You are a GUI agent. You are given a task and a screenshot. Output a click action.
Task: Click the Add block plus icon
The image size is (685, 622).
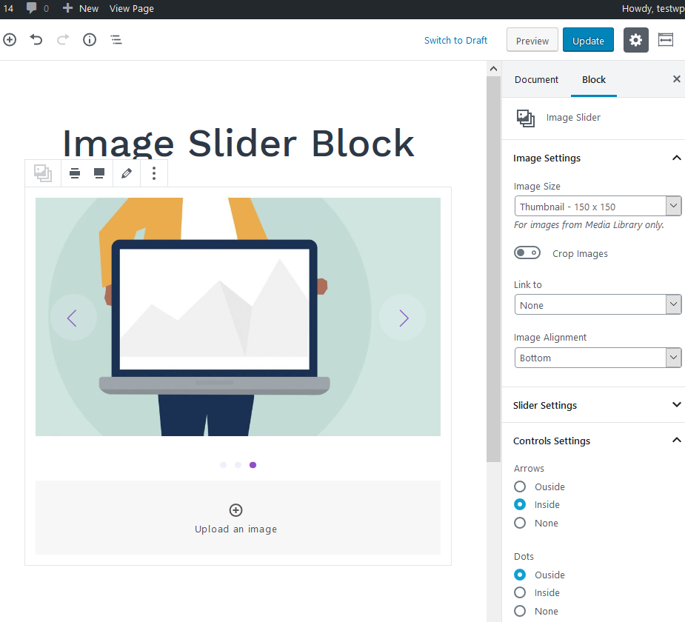point(10,40)
